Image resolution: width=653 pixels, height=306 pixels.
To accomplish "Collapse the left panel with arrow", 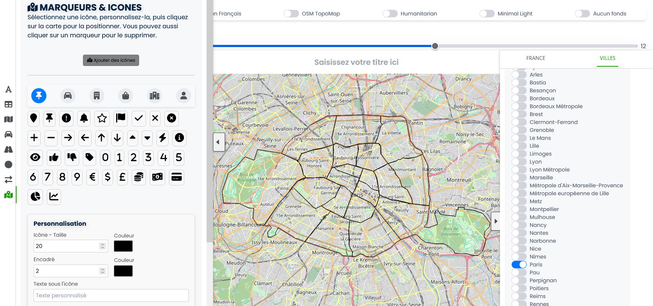I will tap(219, 142).
